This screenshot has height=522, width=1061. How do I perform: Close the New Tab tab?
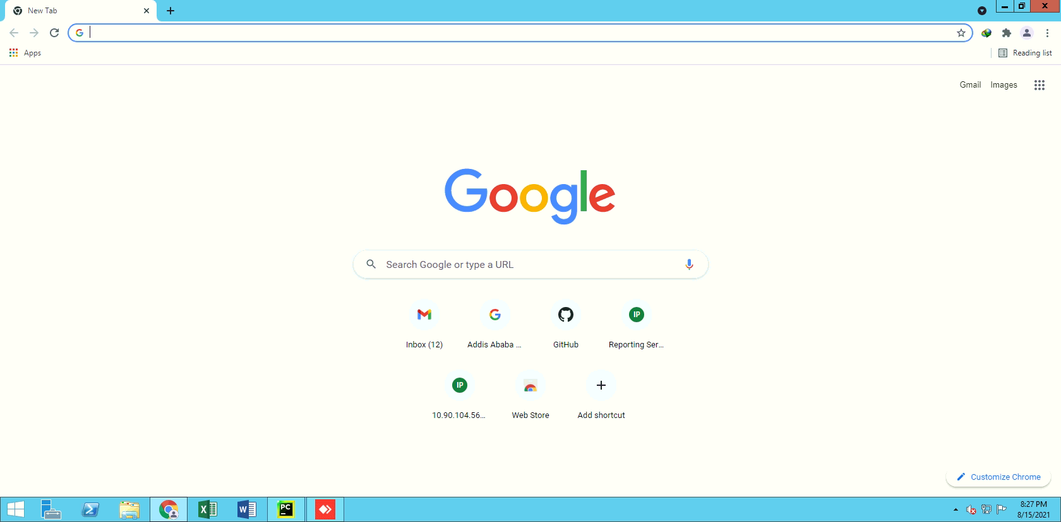pyautogui.click(x=147, y=11)
